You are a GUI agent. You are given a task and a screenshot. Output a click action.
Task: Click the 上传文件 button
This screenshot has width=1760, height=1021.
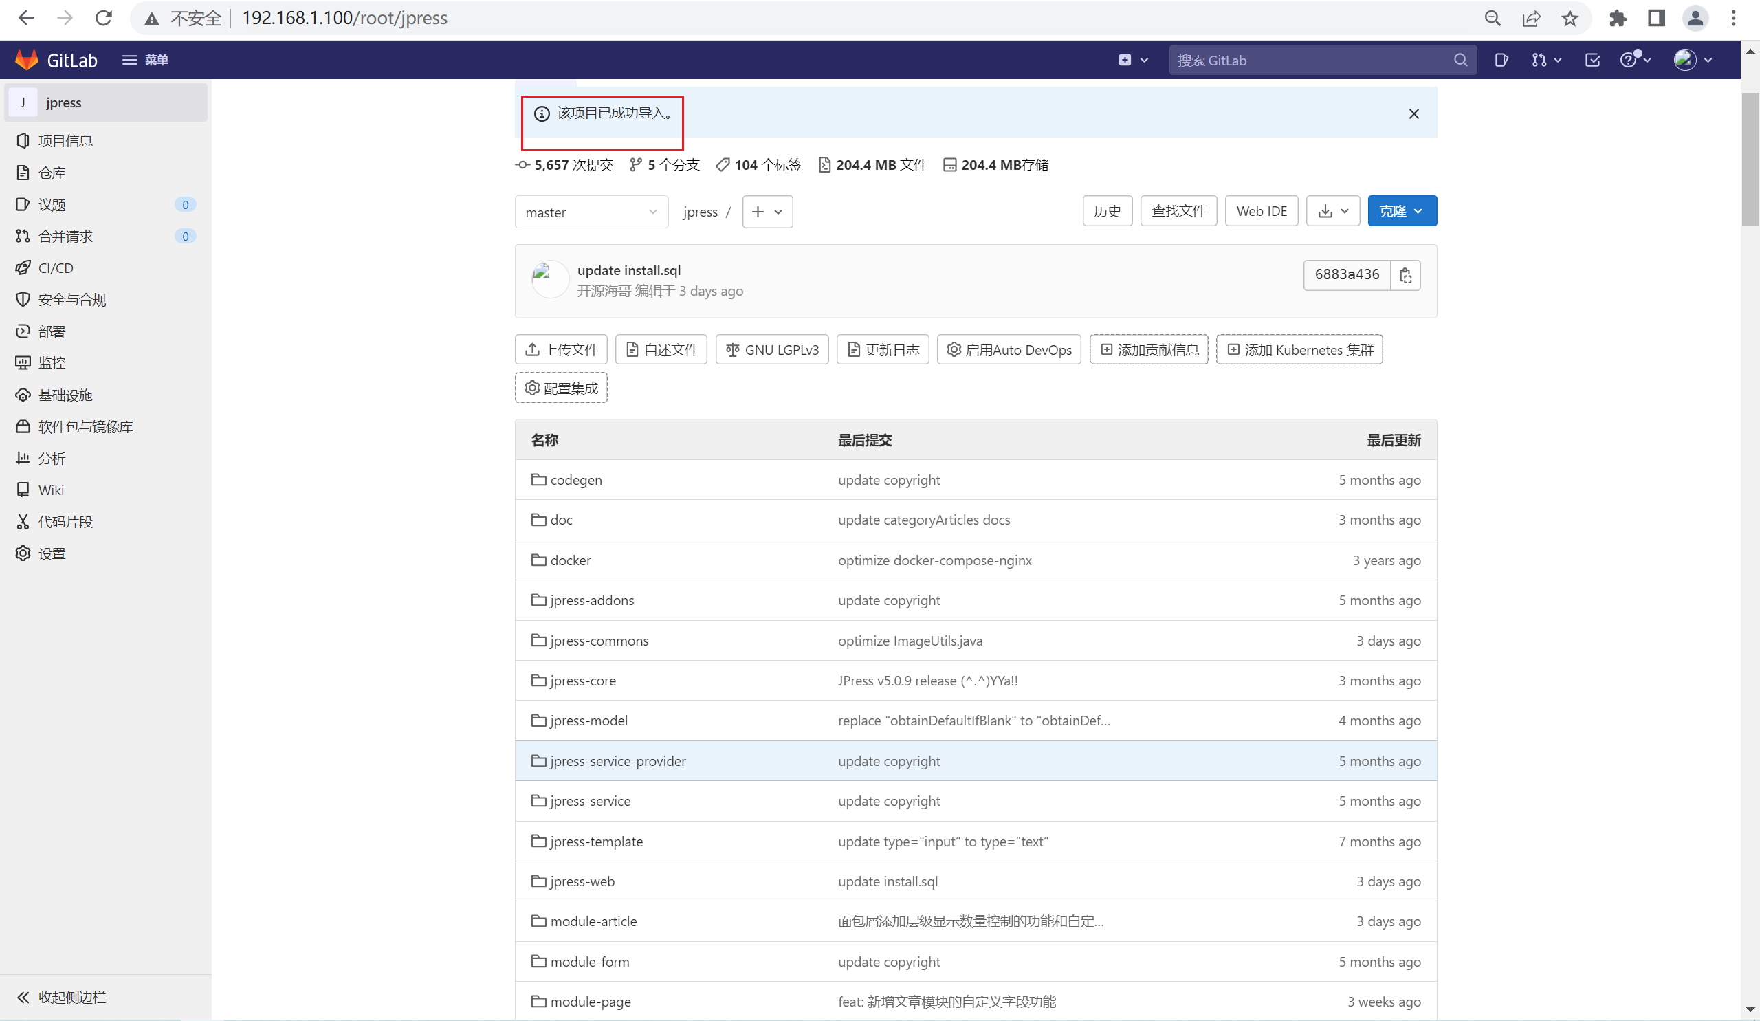pos(561,349)
